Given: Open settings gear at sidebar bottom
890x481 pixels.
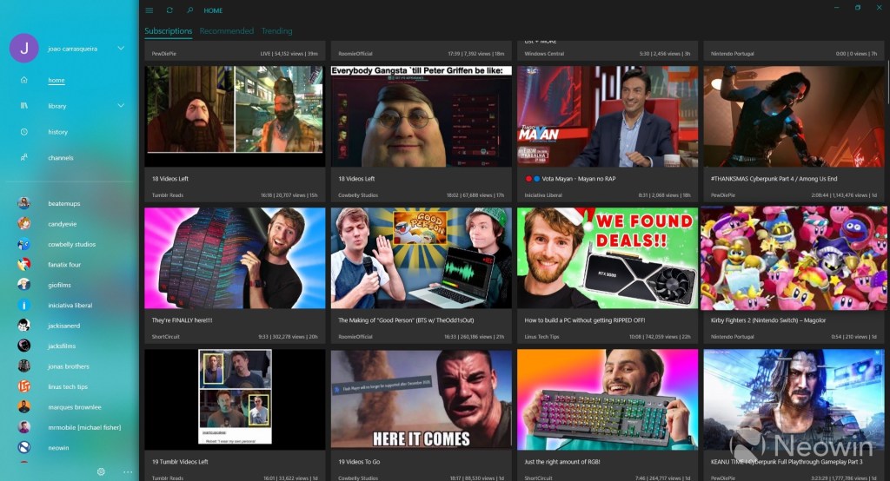Looking at the screenshot, I should pos(101,471).
